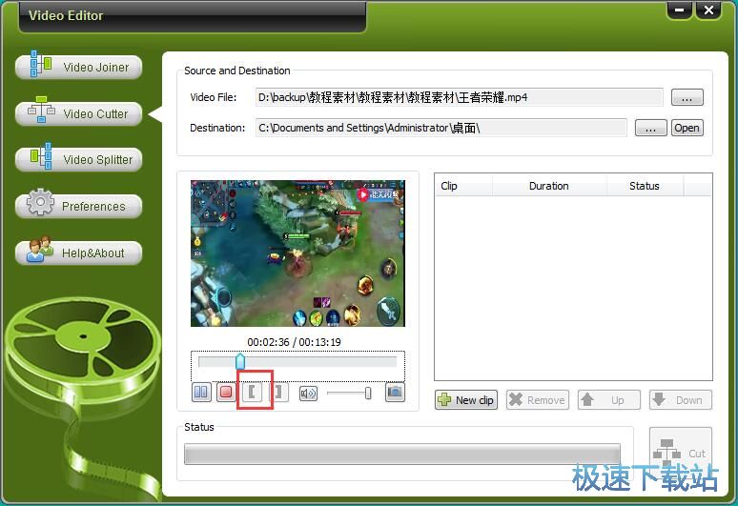Minimize the Video Editor window
738x506 pixels.
(x=679, y=10)
